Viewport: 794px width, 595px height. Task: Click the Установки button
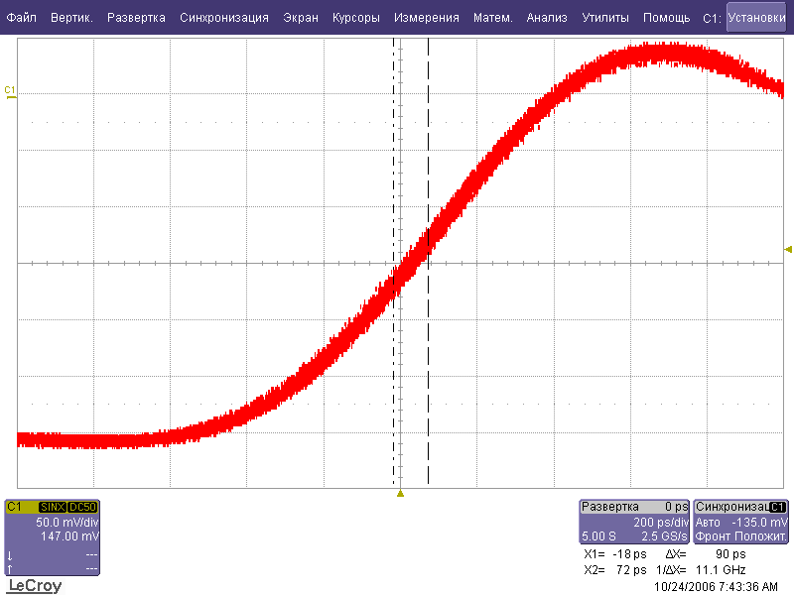pos(762,18)
